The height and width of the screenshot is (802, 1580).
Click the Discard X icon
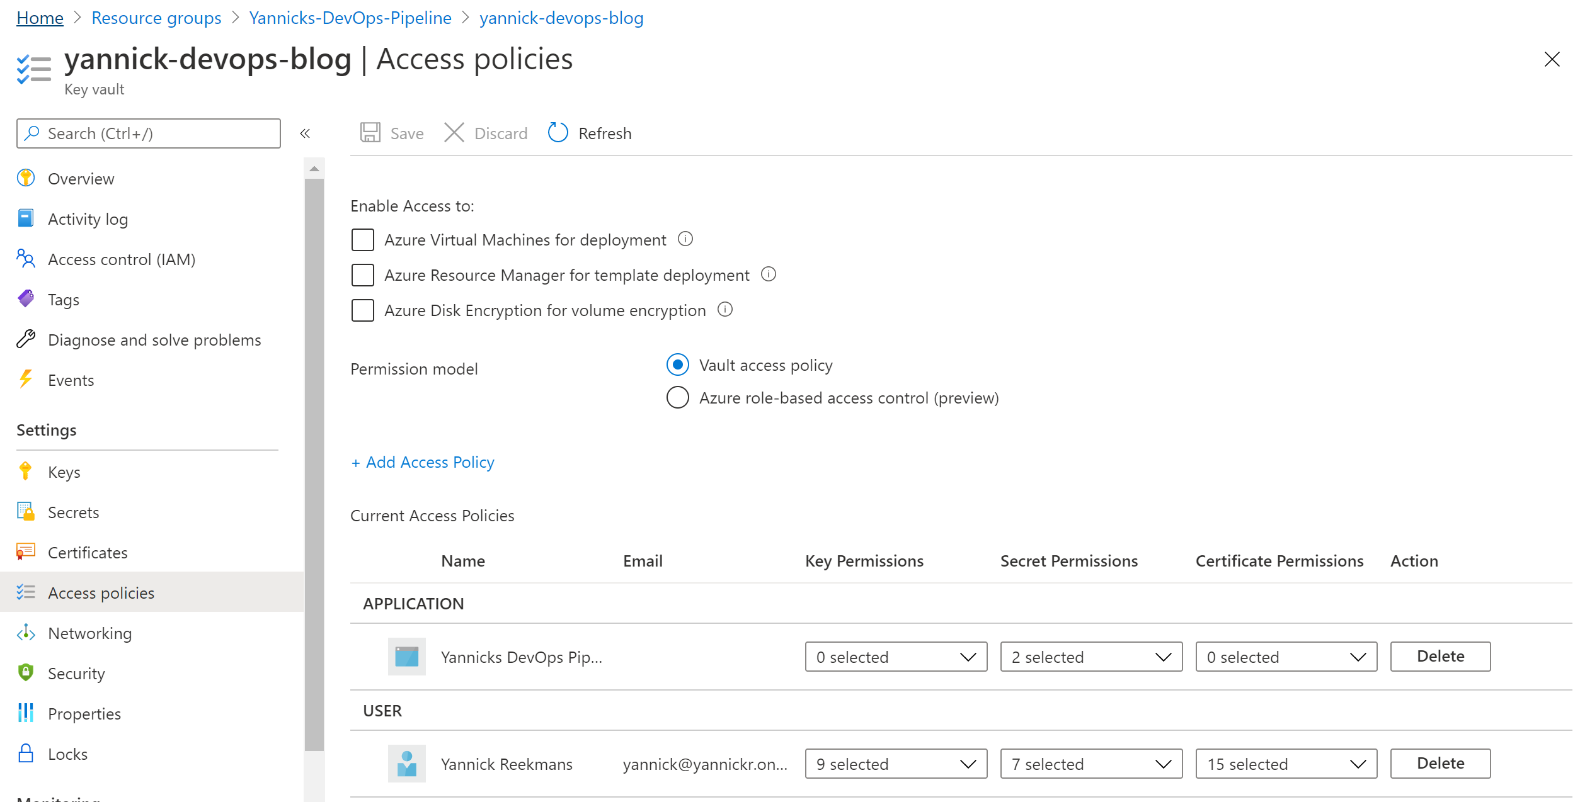[x=454, y=133]
